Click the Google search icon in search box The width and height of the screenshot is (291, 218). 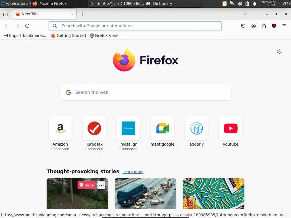pos(68,93)
